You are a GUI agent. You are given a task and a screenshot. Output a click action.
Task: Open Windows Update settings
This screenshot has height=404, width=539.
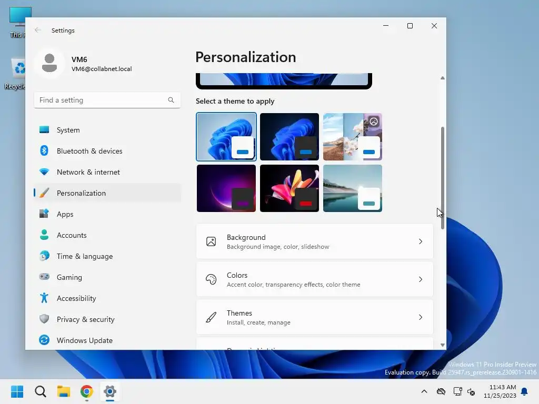point(107,340)
